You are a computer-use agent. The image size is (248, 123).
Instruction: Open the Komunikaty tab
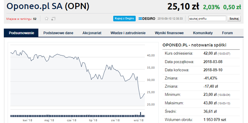(203, 33)
